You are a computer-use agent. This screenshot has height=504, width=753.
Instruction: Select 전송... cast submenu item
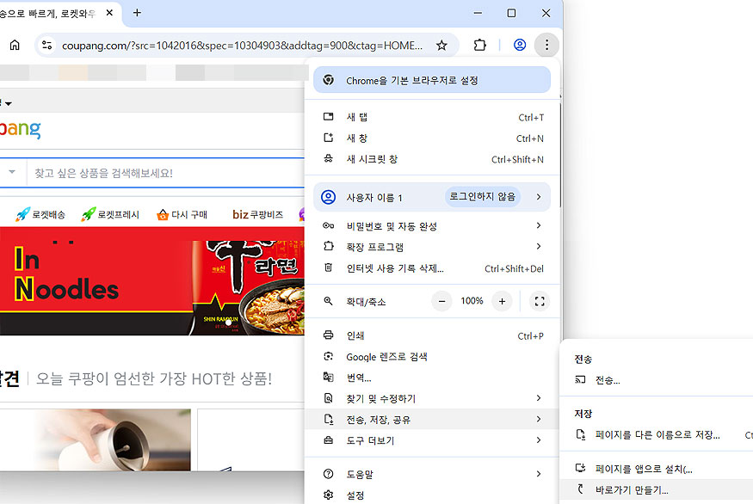click(657, 380)
